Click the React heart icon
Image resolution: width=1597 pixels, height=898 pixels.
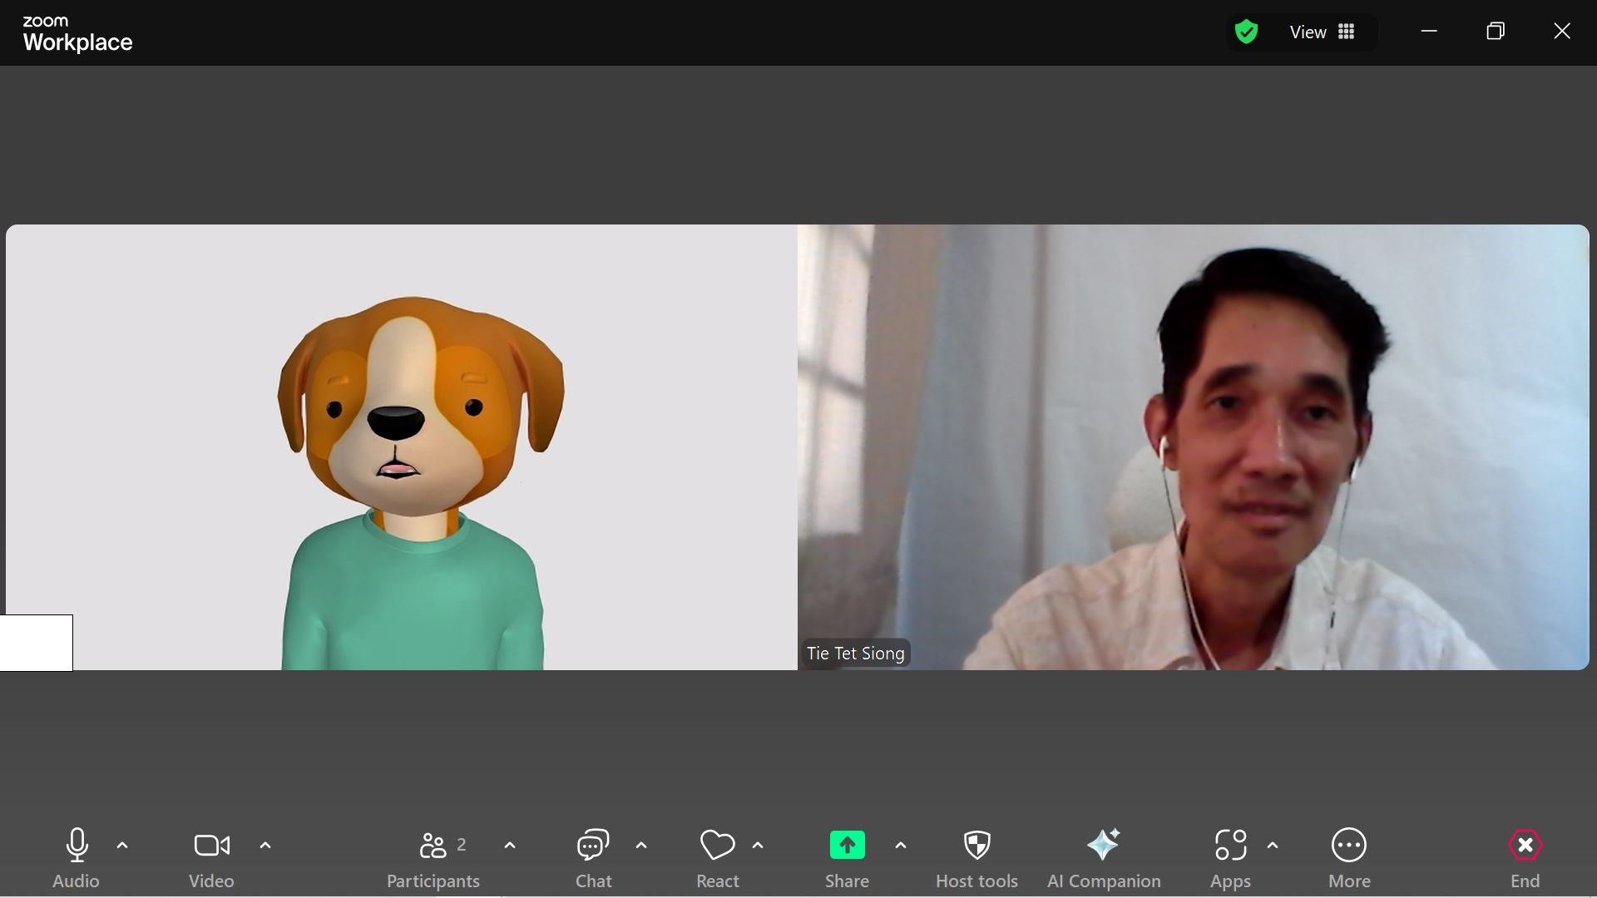pos(717,846)
